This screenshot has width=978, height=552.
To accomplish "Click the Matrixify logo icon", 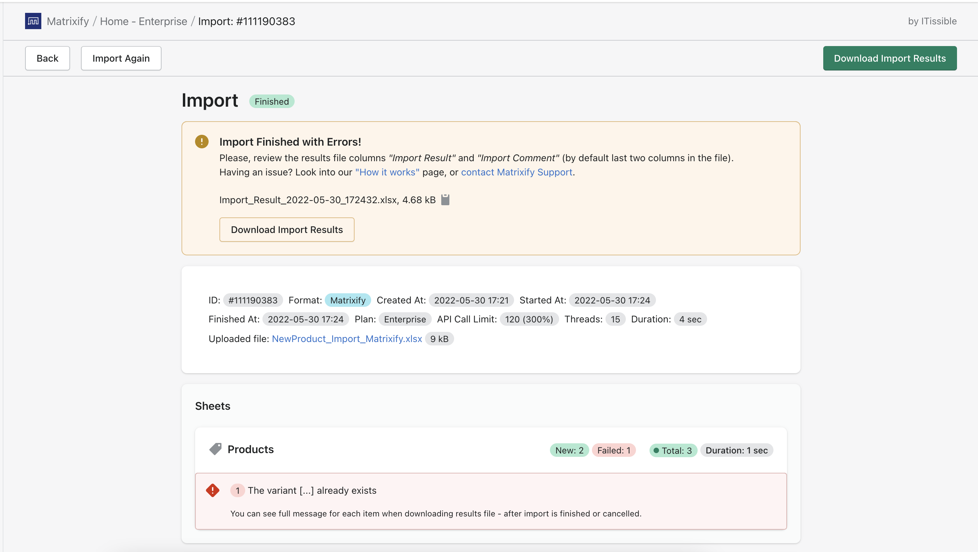I will coord(33,21).
